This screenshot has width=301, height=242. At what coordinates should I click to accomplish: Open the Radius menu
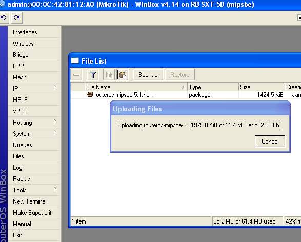[34, 179]
